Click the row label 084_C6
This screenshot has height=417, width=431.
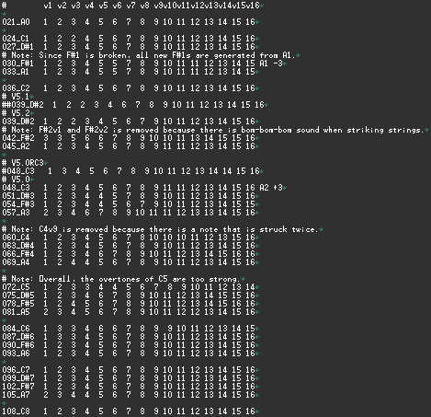[16, 329]
